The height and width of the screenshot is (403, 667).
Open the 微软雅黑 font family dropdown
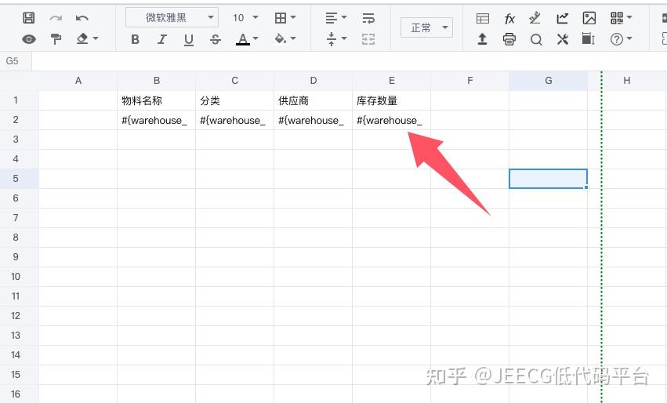[172, 17]
